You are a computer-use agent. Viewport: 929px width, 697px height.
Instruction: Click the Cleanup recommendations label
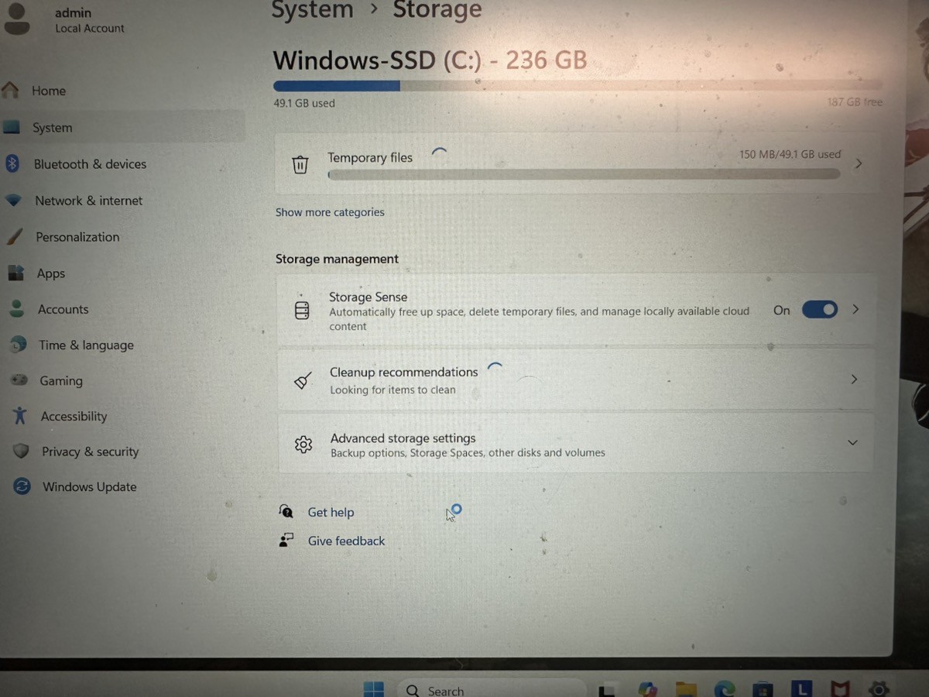click(404, 372)
